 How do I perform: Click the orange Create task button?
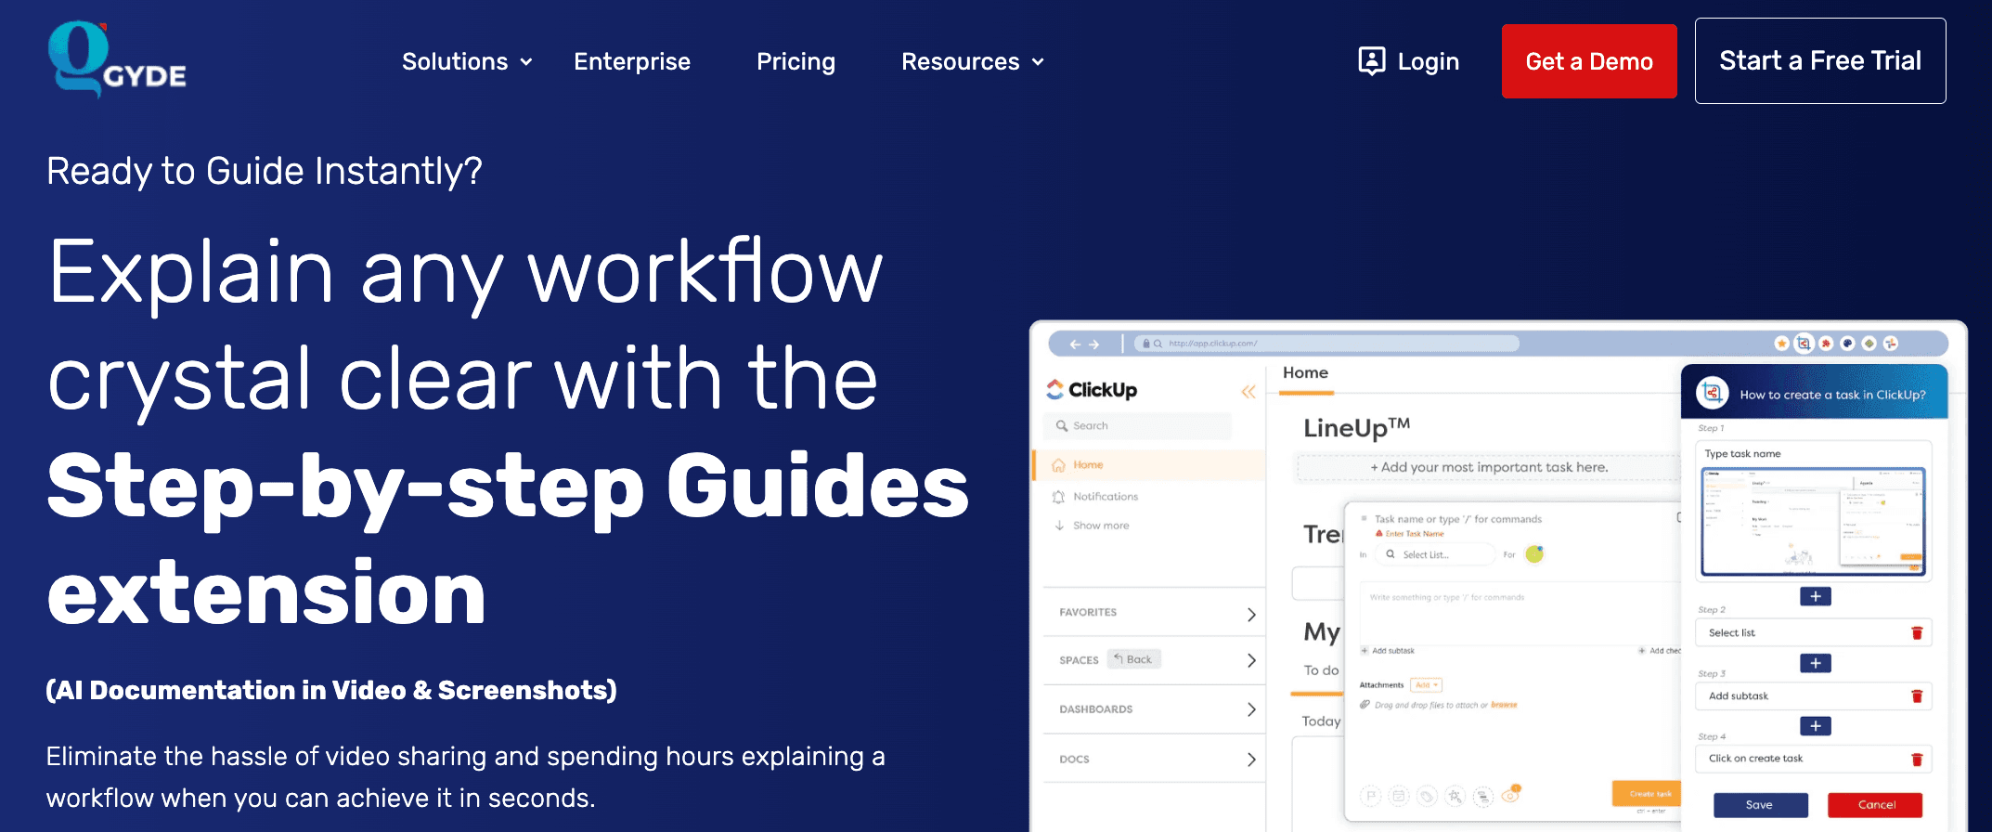(1648, 794)
